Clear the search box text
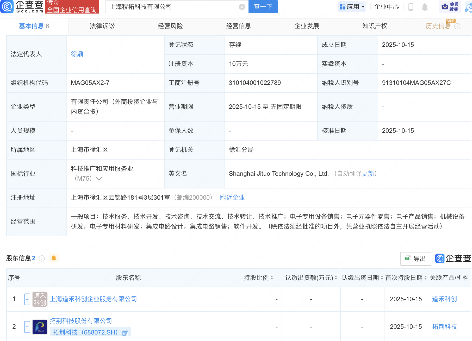Image resolution: width=472 pixels, height=341 pixels. coord(242,7)
